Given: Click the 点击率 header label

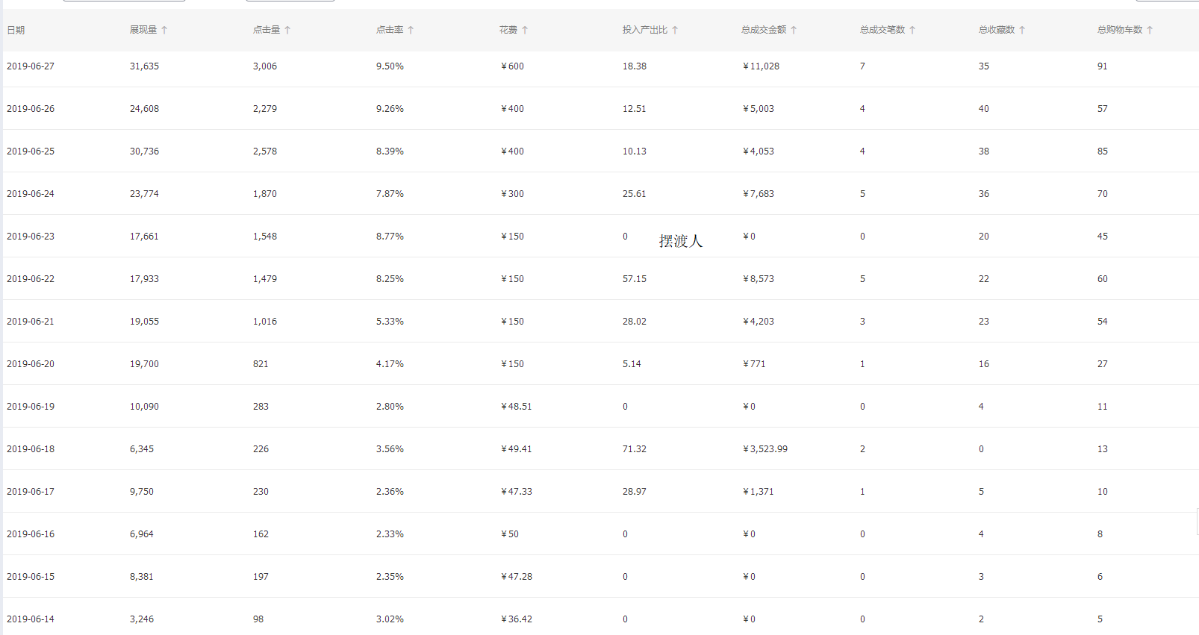Looking at the screenshot, I should (x=390, y=30).
